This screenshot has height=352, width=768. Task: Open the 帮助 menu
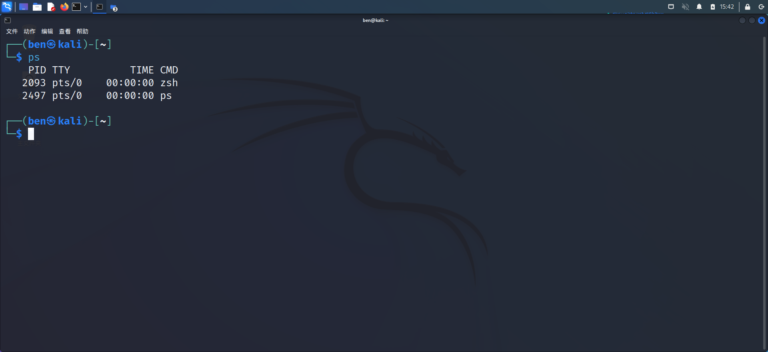coord(82,32)
